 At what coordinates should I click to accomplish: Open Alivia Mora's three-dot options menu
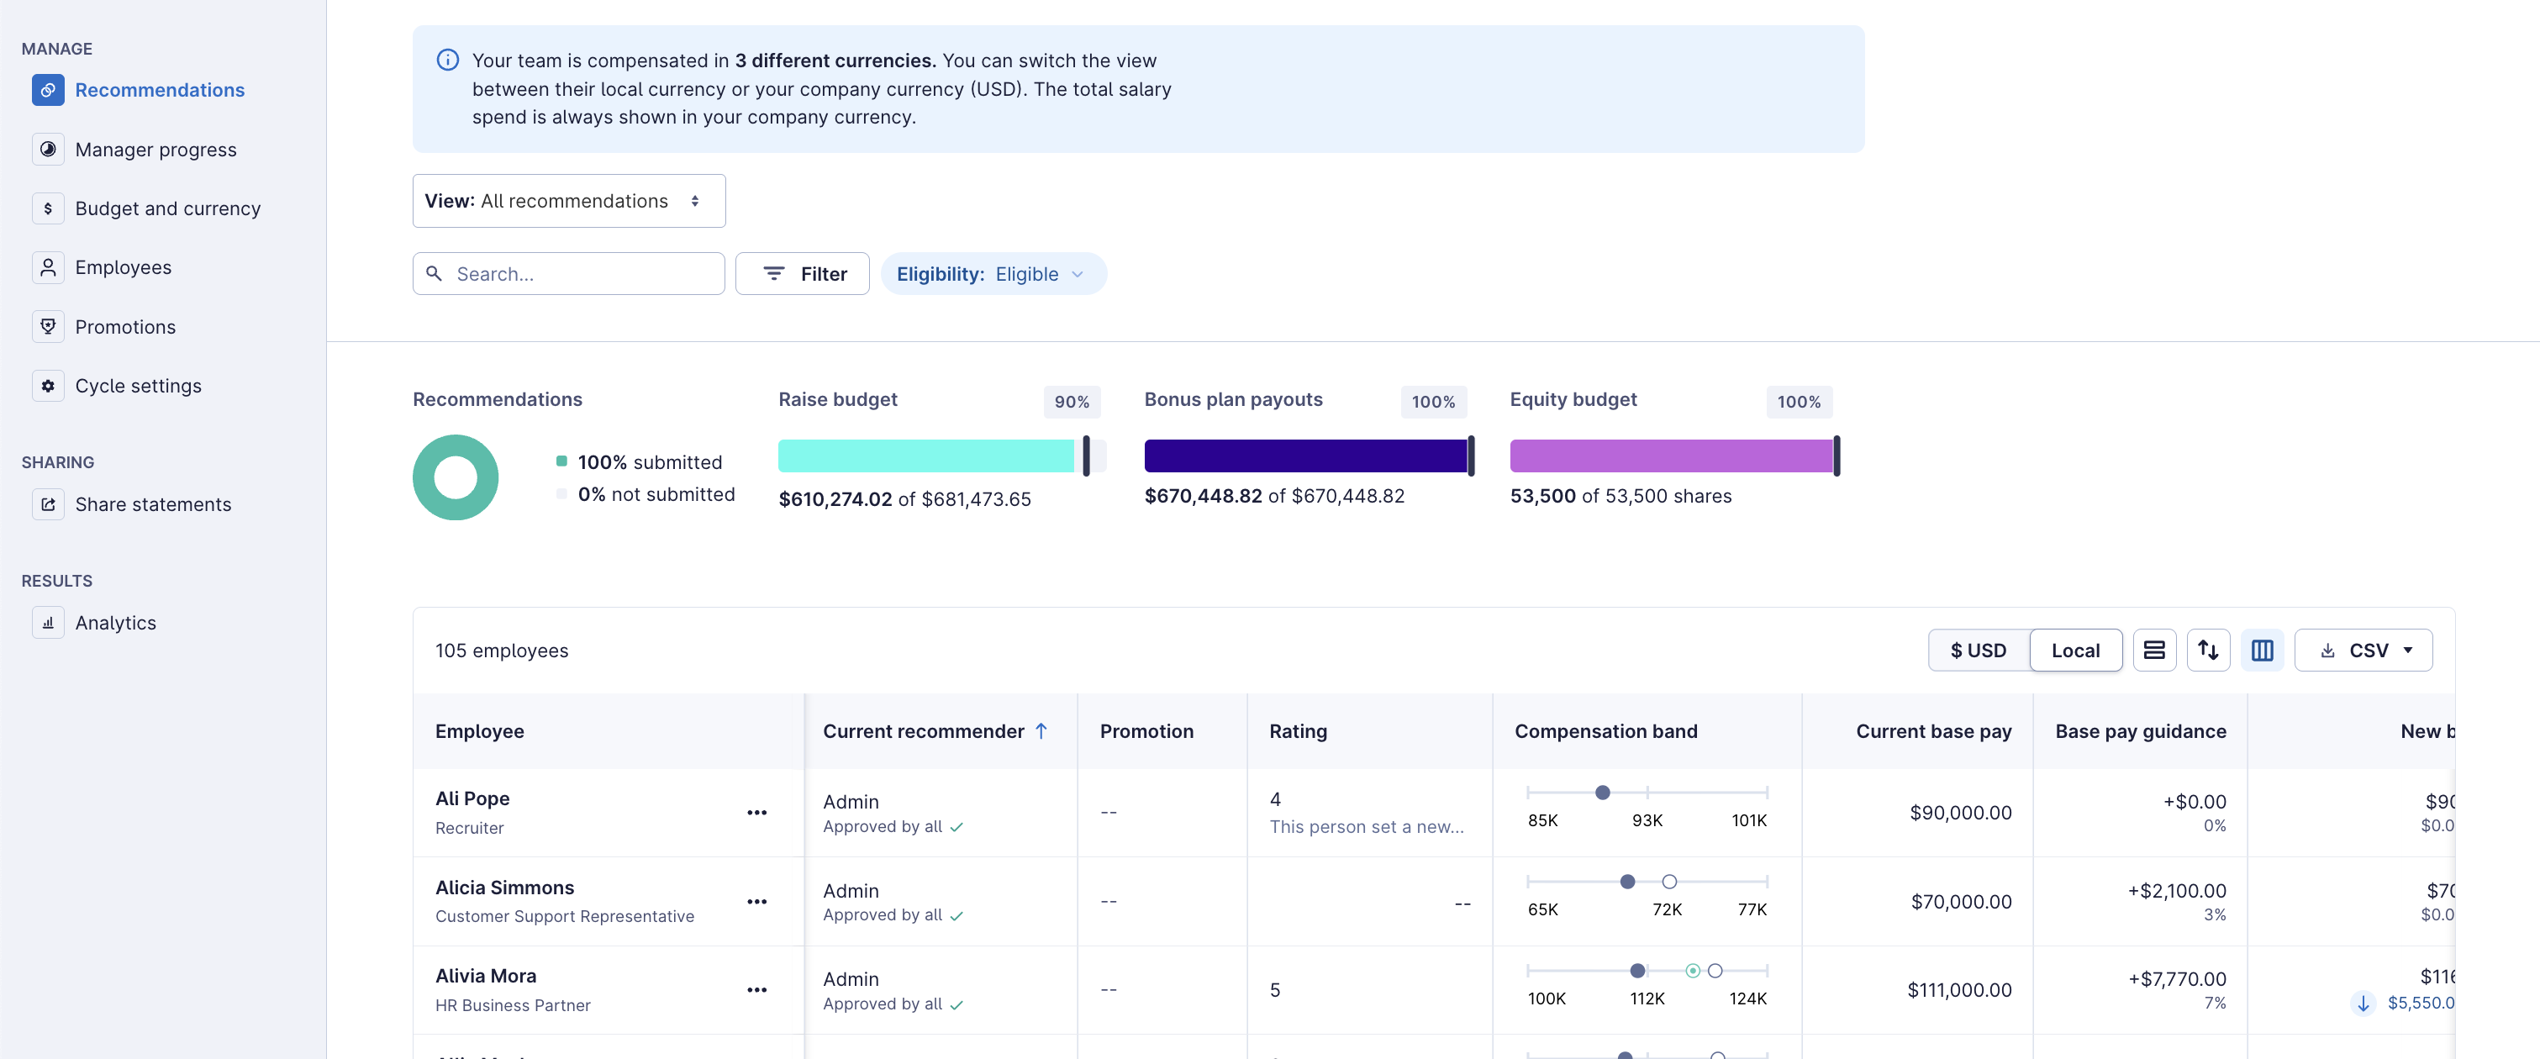756,990
